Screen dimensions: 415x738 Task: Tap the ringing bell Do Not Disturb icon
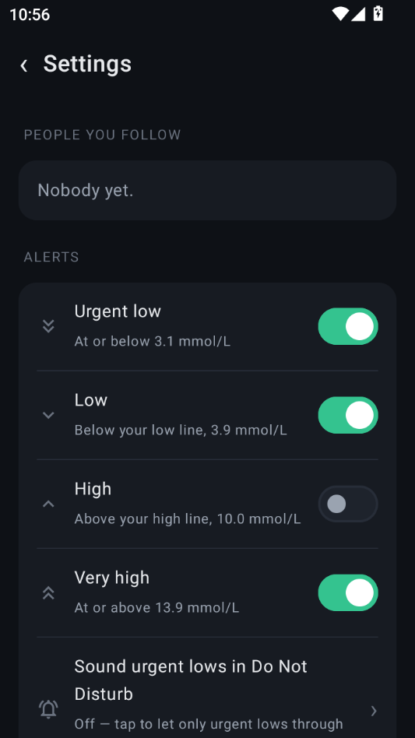(x=48, y=709)
